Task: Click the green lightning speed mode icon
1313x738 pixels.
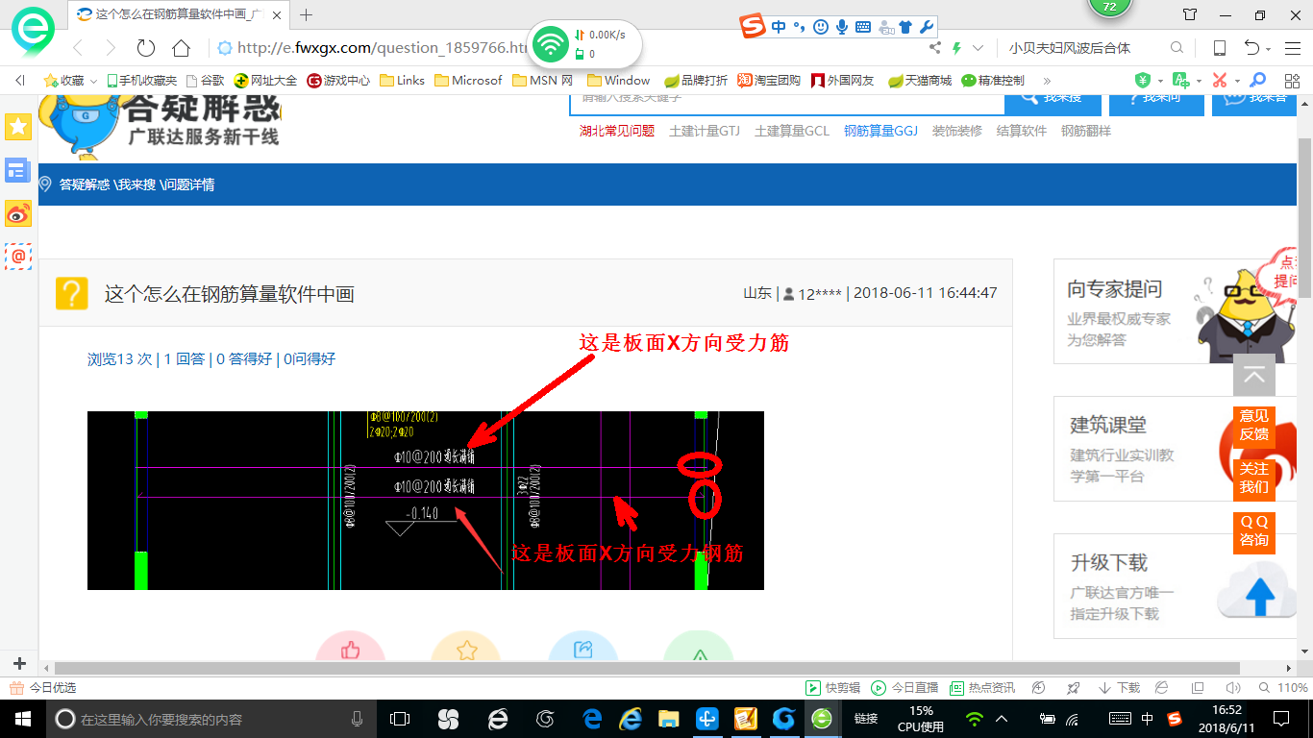Action: pyautogui.click(x=956, y=48)
